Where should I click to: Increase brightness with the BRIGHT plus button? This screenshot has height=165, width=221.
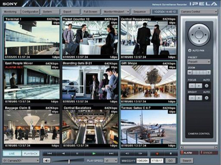click(x=199, y=98)
